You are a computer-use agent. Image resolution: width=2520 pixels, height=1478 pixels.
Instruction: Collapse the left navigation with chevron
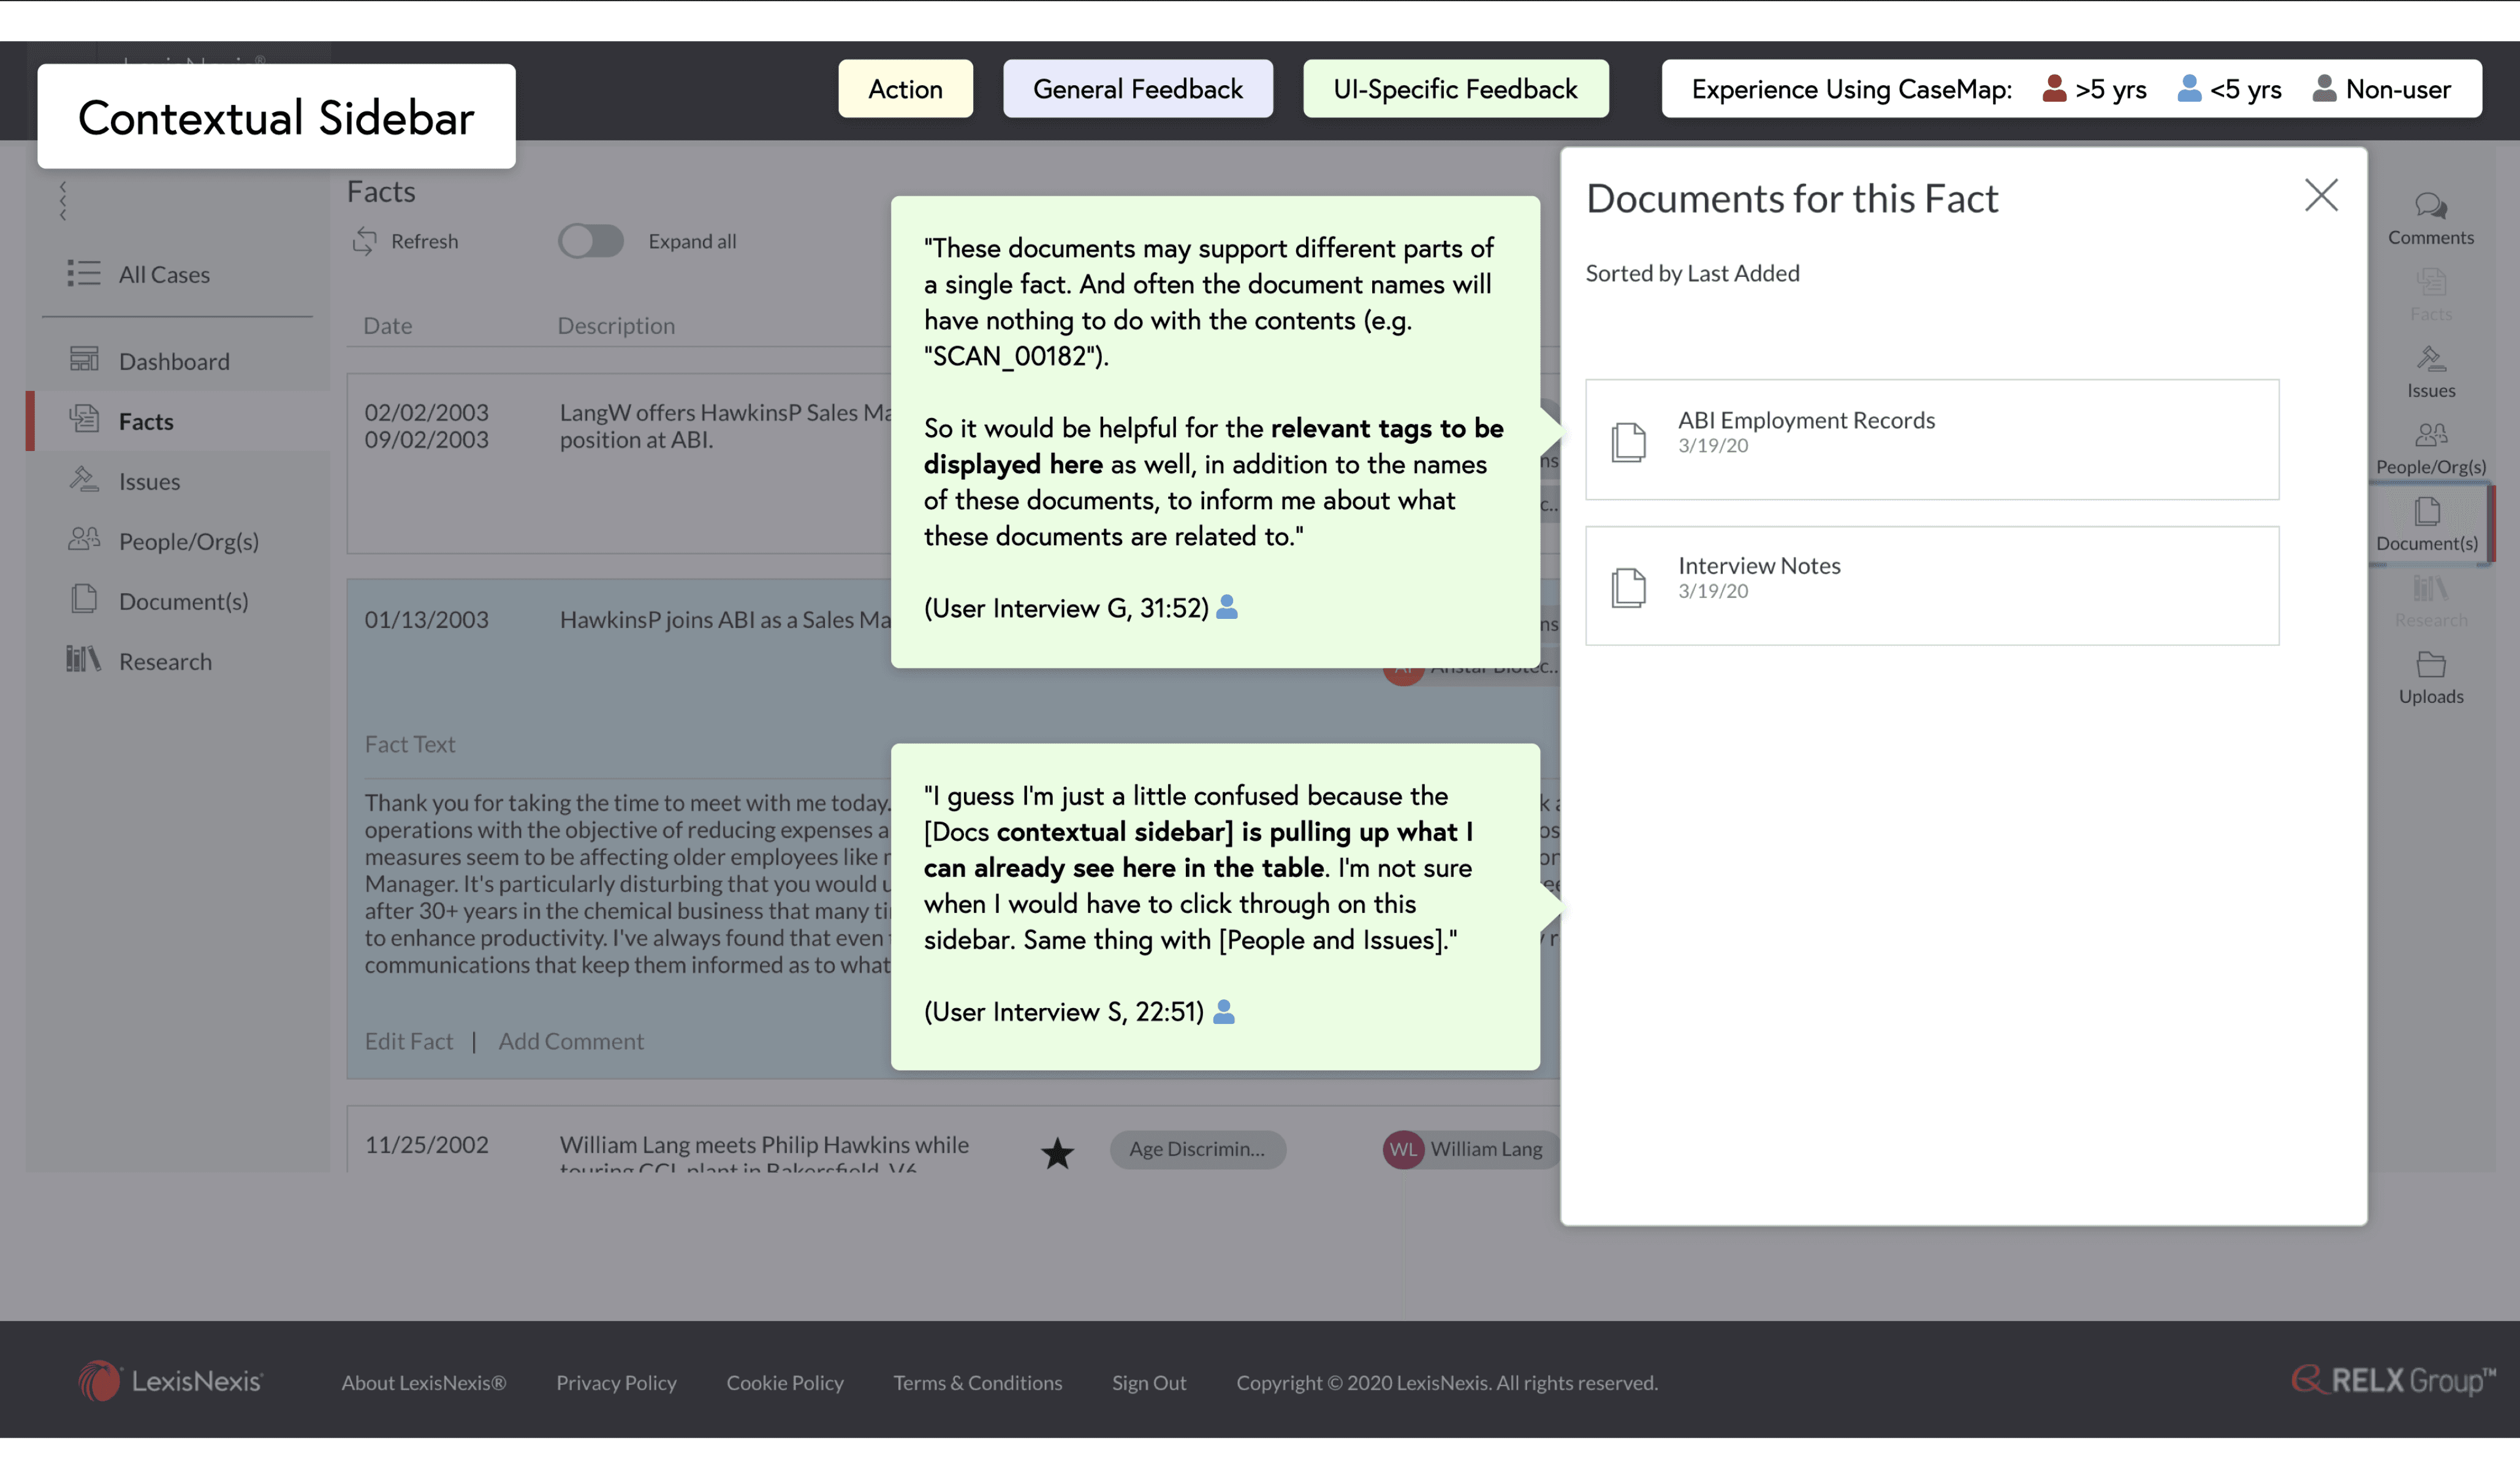point(63,201)
